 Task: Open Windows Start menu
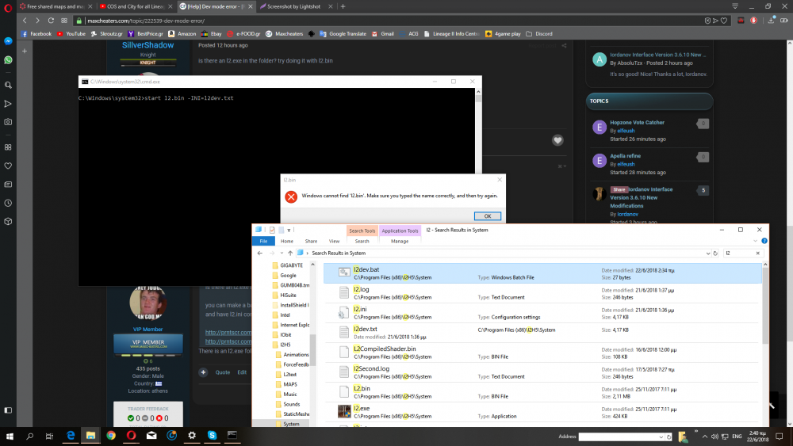click(9, 436)
